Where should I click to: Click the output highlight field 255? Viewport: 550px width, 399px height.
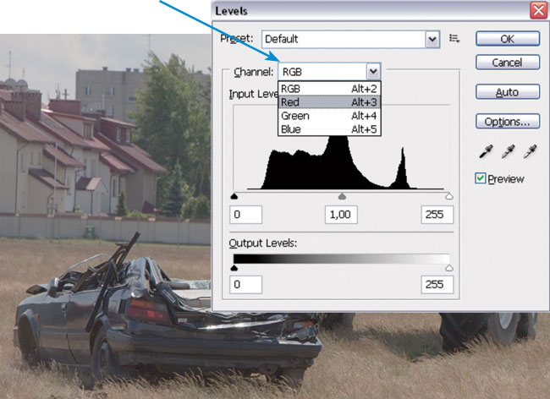[x=437, y=284]
